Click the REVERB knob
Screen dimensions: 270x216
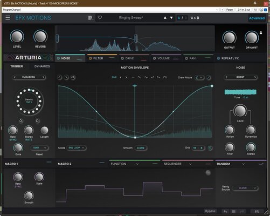pyautogui.click(x=40, y=37)
